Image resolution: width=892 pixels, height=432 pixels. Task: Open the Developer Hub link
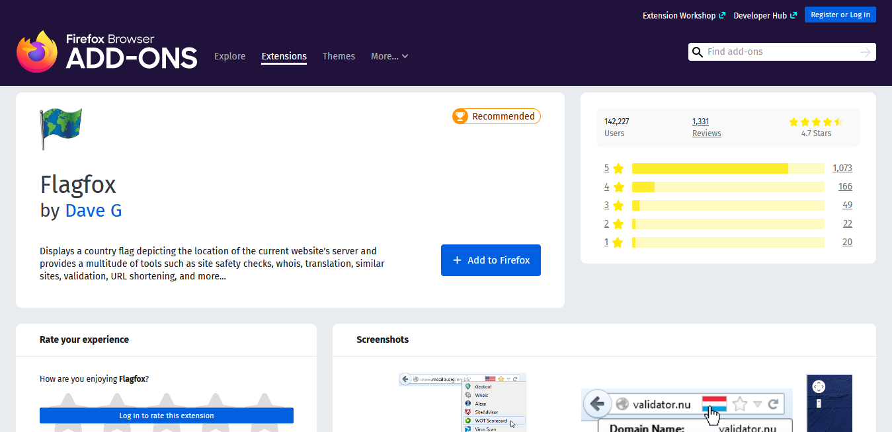point(765,15)
